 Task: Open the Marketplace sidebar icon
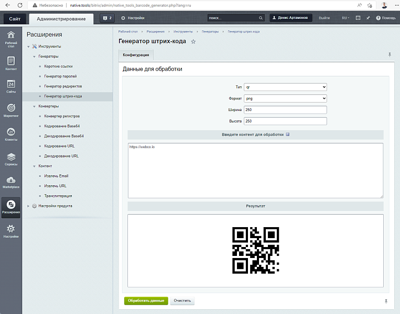10,182
